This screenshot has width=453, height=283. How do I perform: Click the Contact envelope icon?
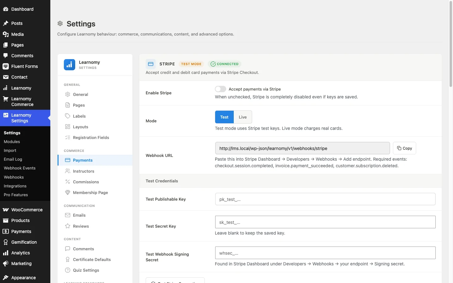pyautogui.click(x=6, y=77)
